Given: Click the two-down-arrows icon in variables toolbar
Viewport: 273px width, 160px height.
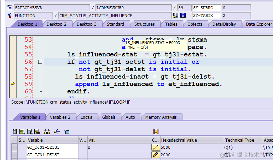Looking at the screenshot, I should [x=47, y=131].
